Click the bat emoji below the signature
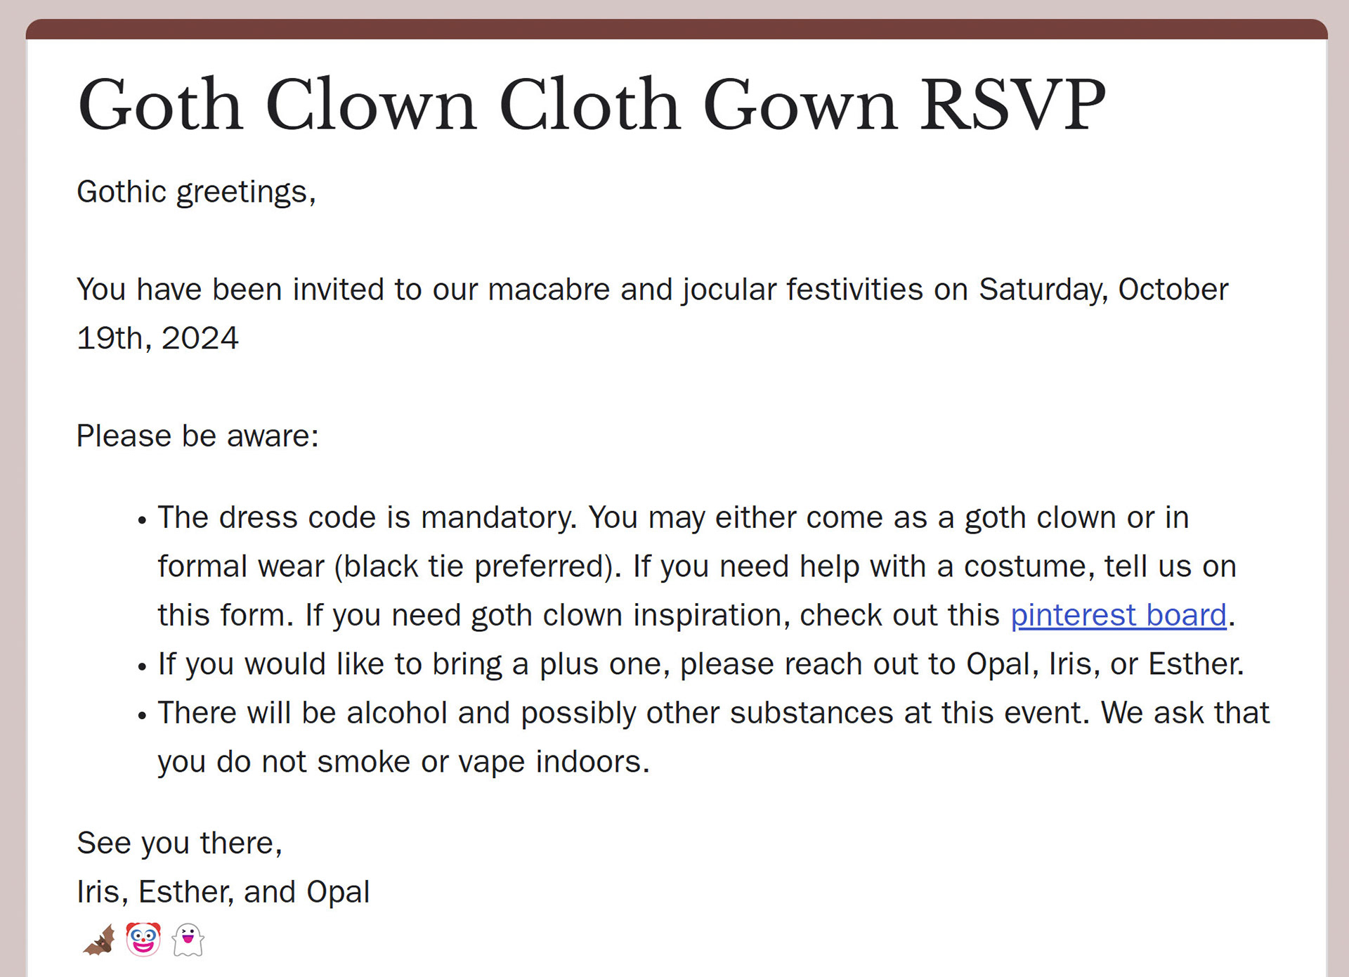 (99, 940)
